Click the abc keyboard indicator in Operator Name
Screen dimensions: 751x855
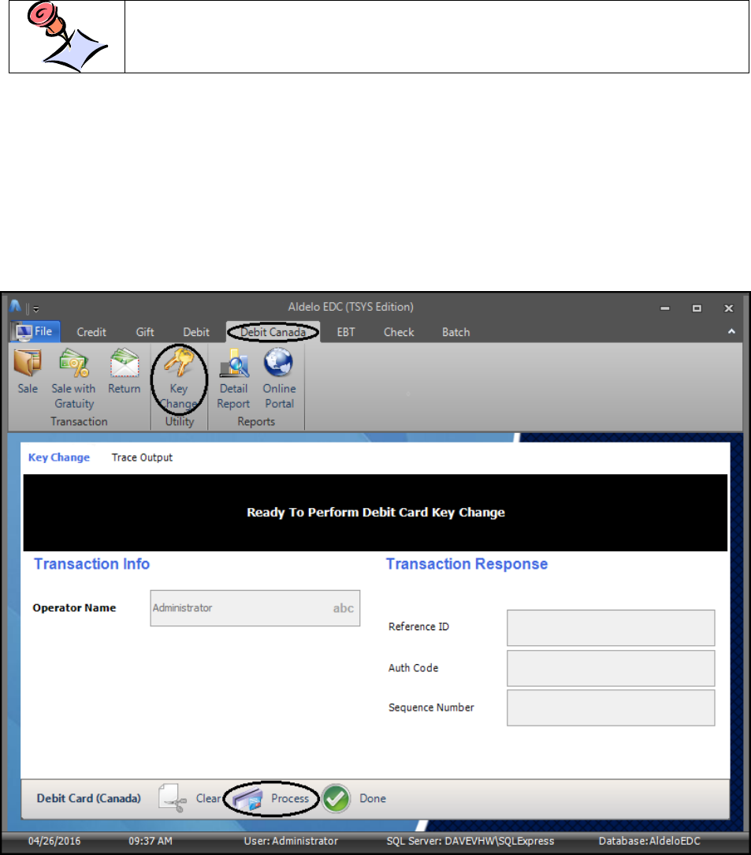343,608
